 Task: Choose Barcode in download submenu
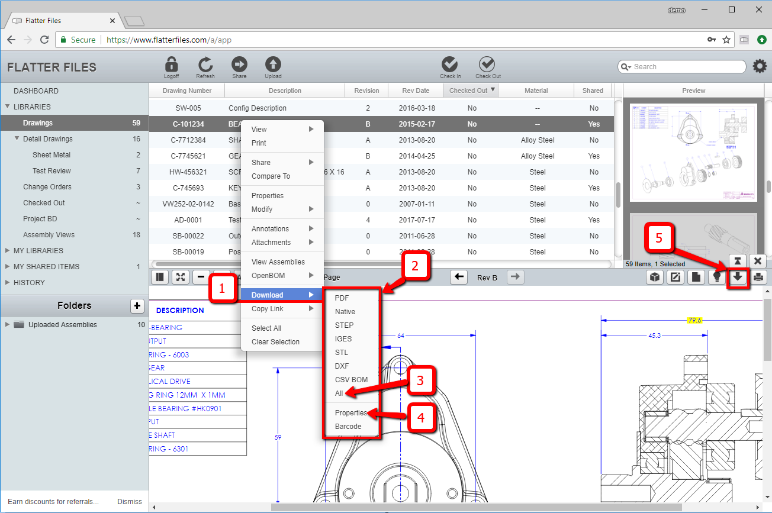(352, 426)
